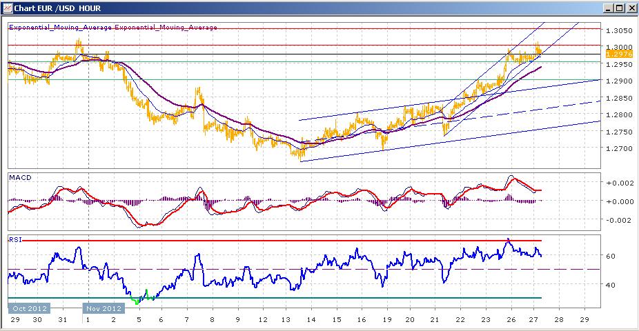The height and width of the screenshot is (331, 639).
Task: Click the chart icon in title bar
Action: tap(8, 8)
